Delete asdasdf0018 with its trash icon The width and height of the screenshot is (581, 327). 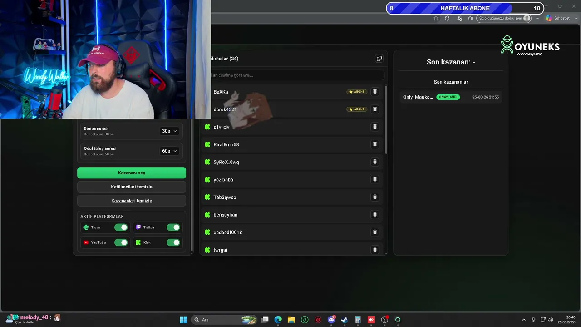[375, 232]
